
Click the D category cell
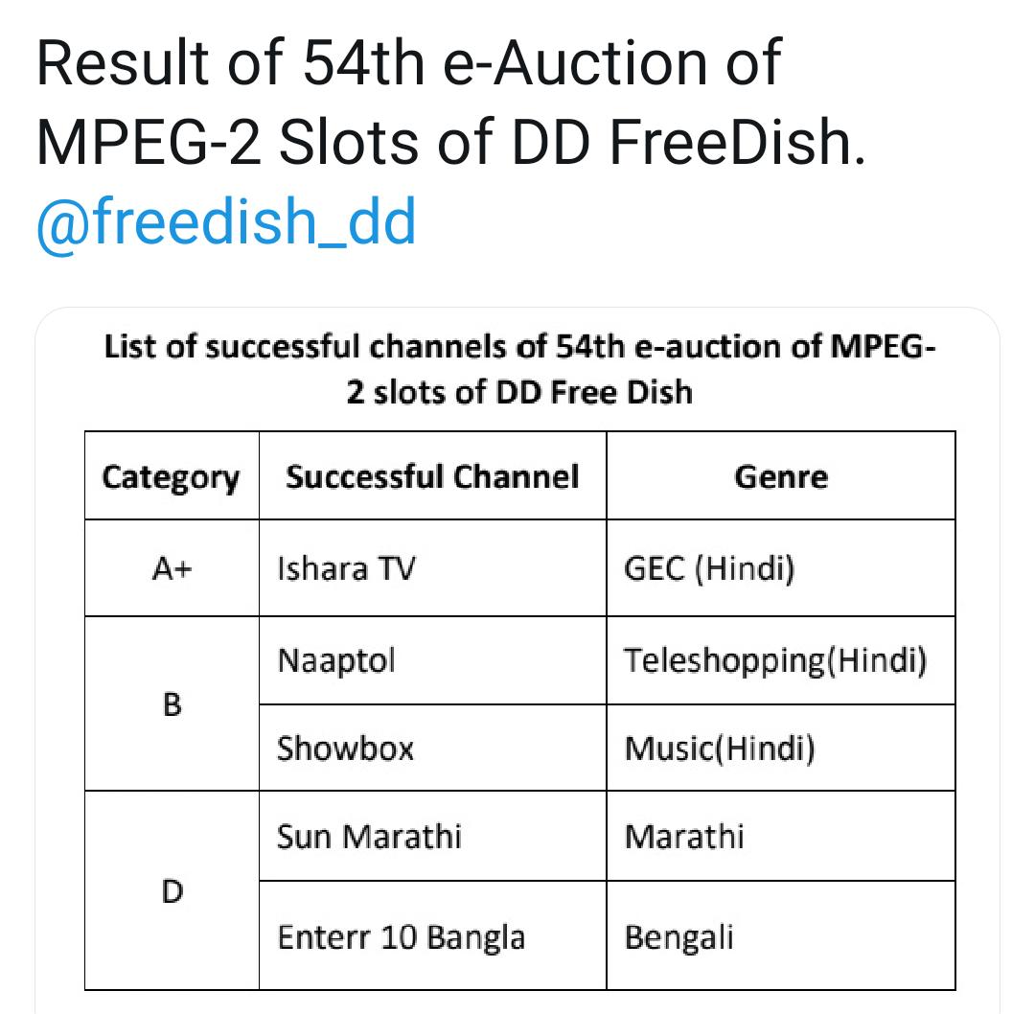[172, 890]
